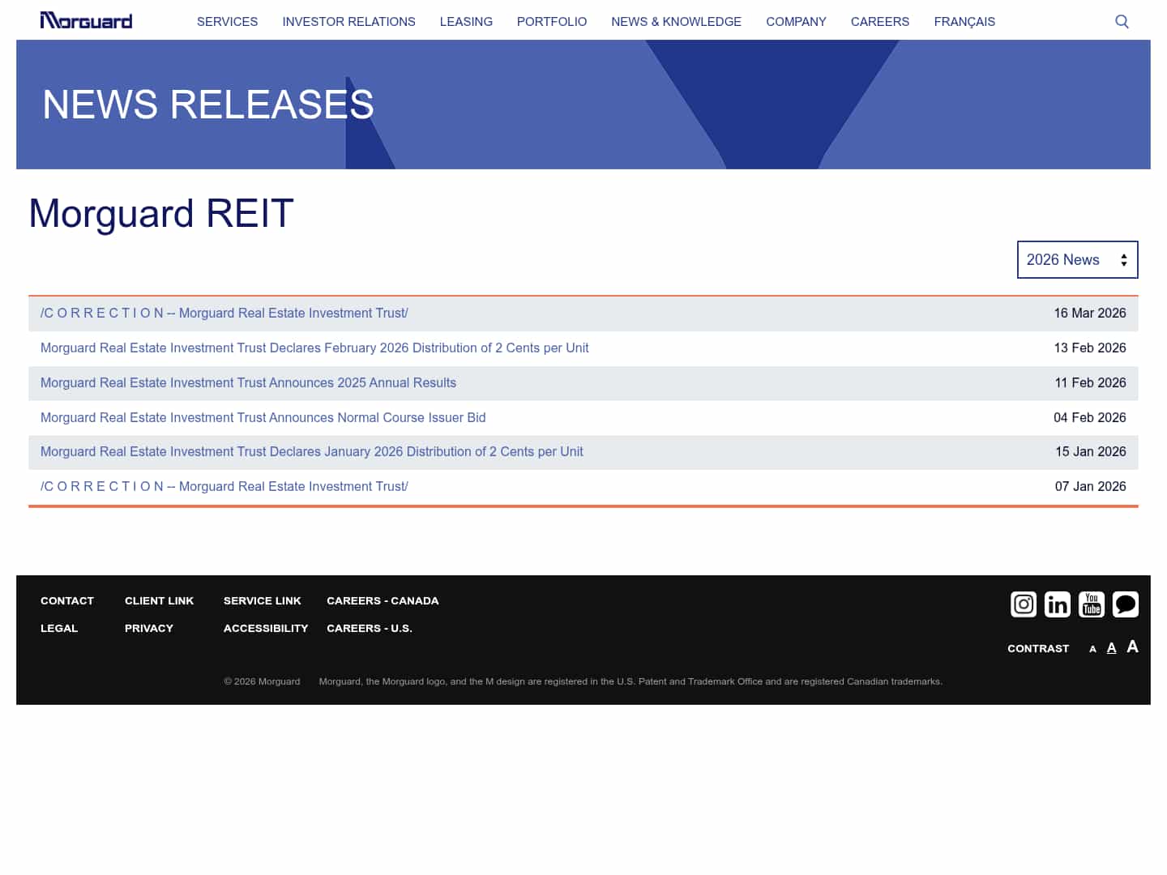Open the search icon
Viewport: 1167px width, 875px height.
point(1122,21)
